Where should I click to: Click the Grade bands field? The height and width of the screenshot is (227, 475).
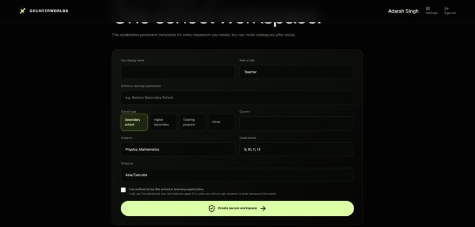pyautogui.click(x=296, y=149)
